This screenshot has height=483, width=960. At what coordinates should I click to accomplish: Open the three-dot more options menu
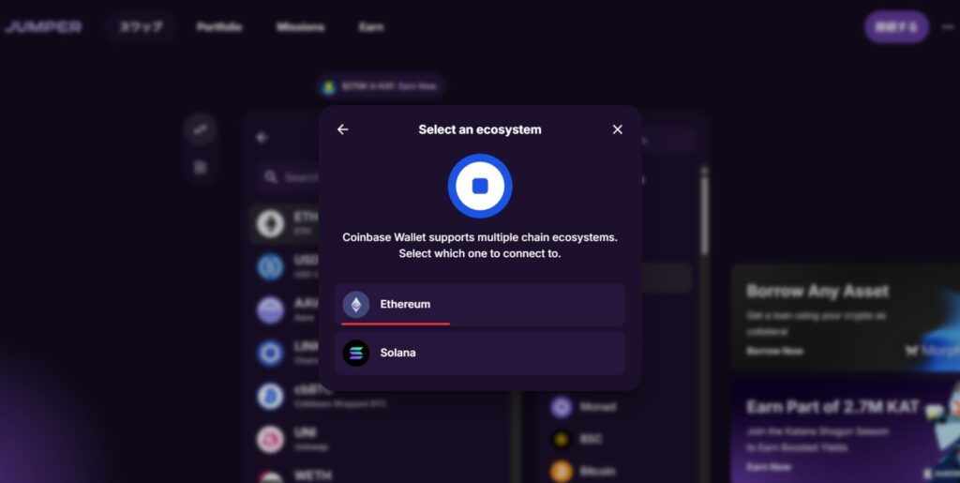(x=948, y=27)
